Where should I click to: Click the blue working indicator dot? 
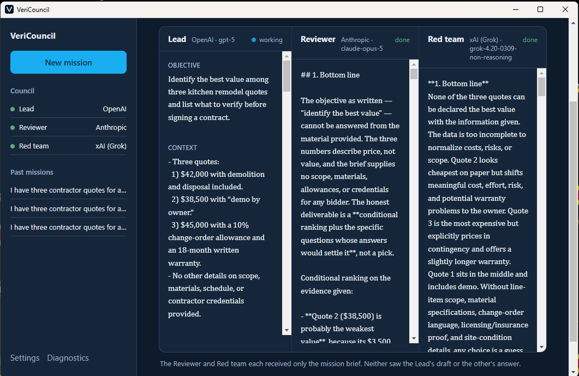(254, 40)
